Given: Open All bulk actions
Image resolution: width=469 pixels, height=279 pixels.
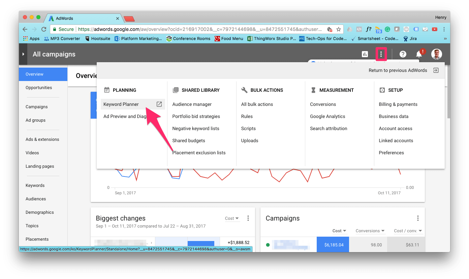Looking at the screenshot, I should click(257, 104).
